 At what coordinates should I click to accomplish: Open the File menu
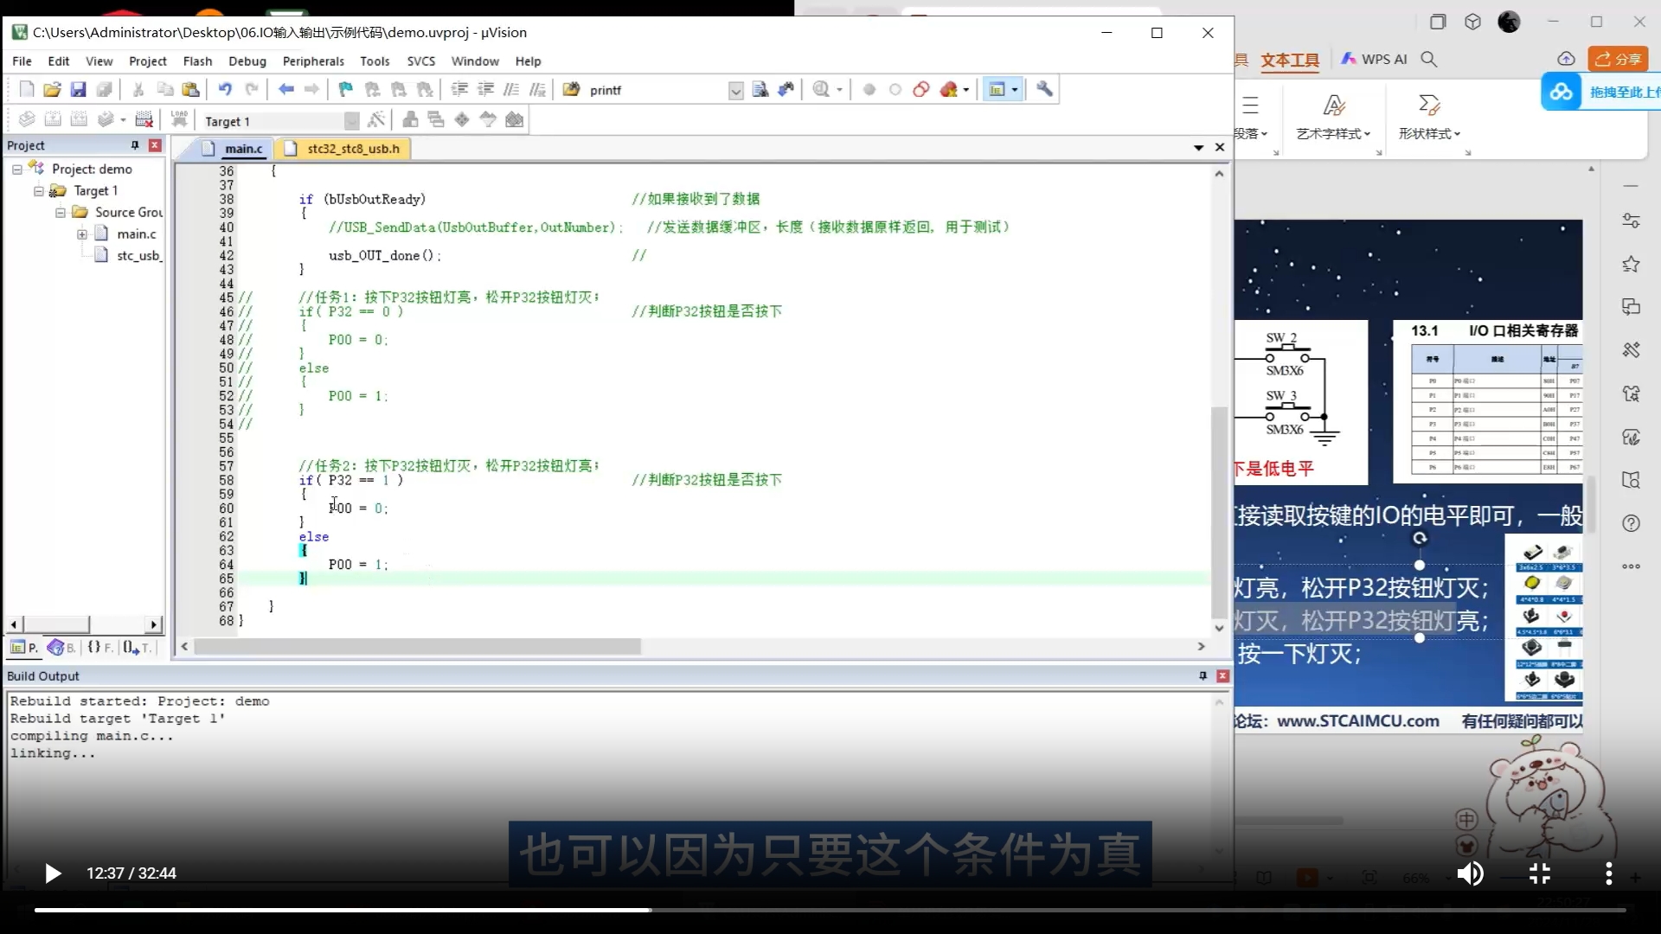pos(22,61)
